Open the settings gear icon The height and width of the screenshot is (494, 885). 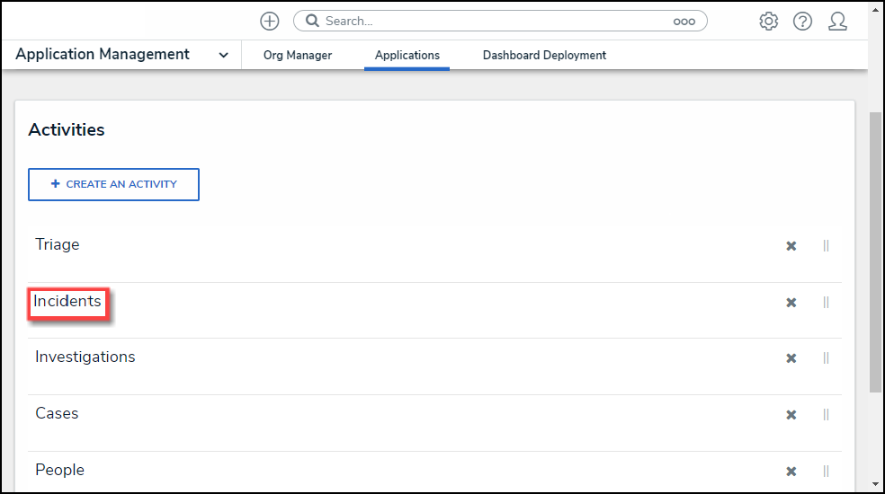pyautogui.click(x=768, y=22)
